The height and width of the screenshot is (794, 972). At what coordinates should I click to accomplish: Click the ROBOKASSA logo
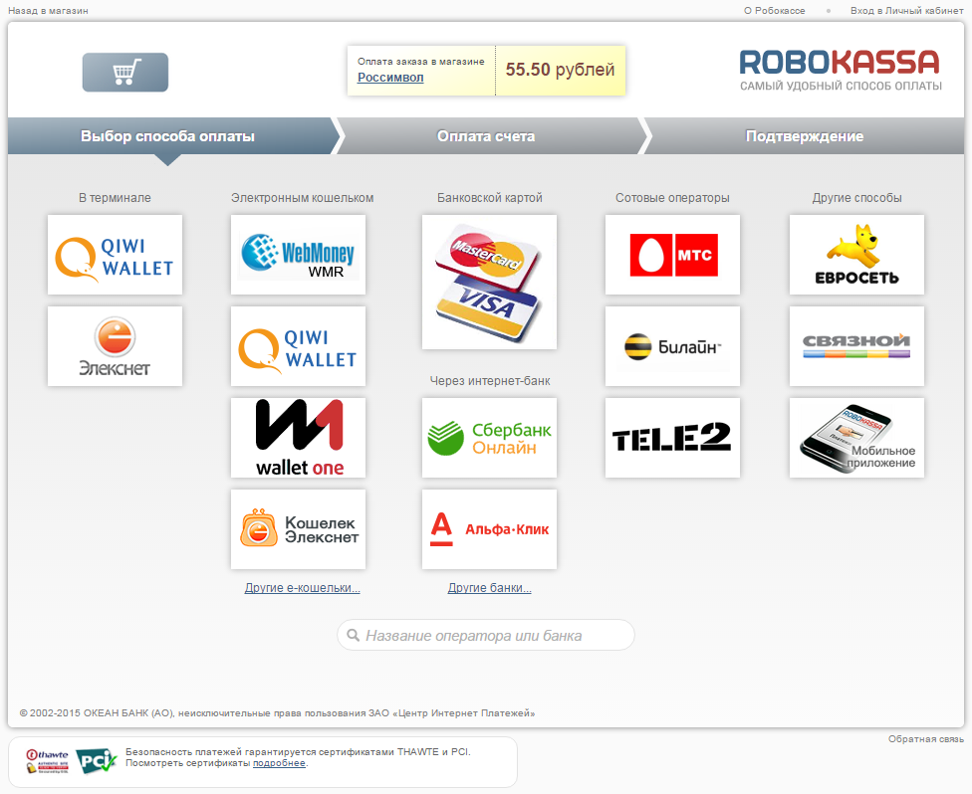(x=840, y=70)
